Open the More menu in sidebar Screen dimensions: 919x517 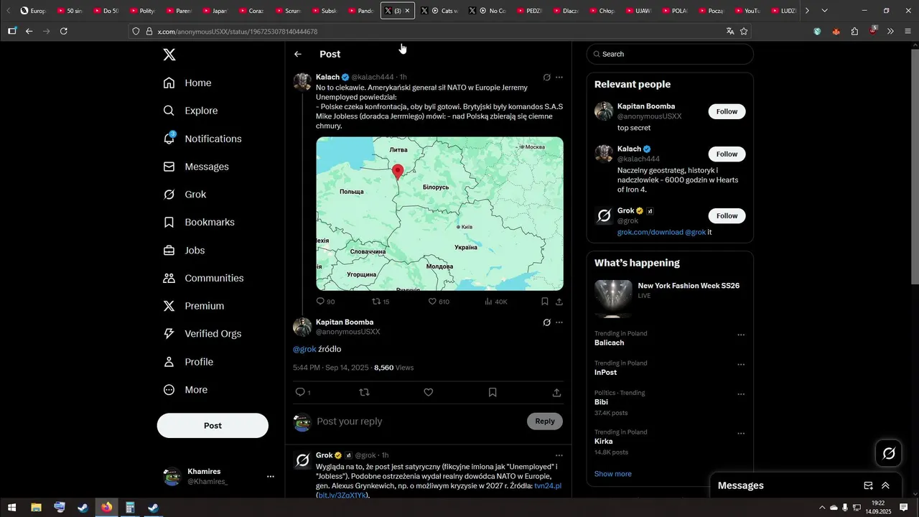(185, 390)
